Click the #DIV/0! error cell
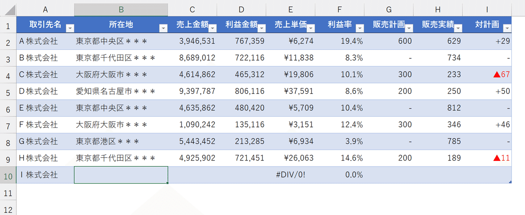Image resolution: width=525 pixels, height=215 pixels. tap(290, 175)
